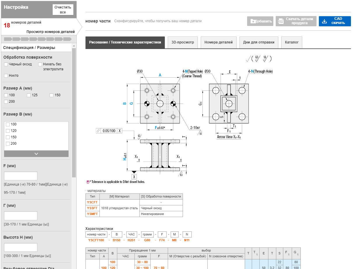
Task: Click the download icon in CAD button
Action: point(324,21)
